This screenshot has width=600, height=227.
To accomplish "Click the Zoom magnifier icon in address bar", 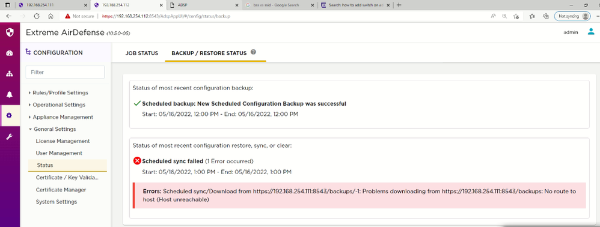I will tap(504, 16).
